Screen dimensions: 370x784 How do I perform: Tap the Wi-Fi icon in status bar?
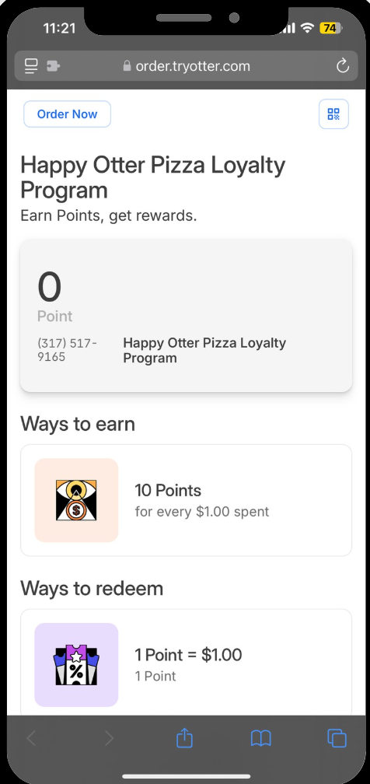coord(307,28)
